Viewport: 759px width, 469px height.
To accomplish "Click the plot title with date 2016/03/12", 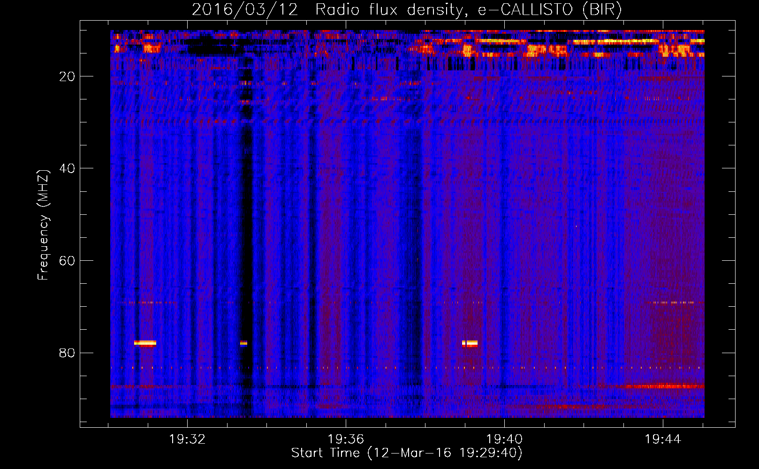I will (x=407, y=9).
